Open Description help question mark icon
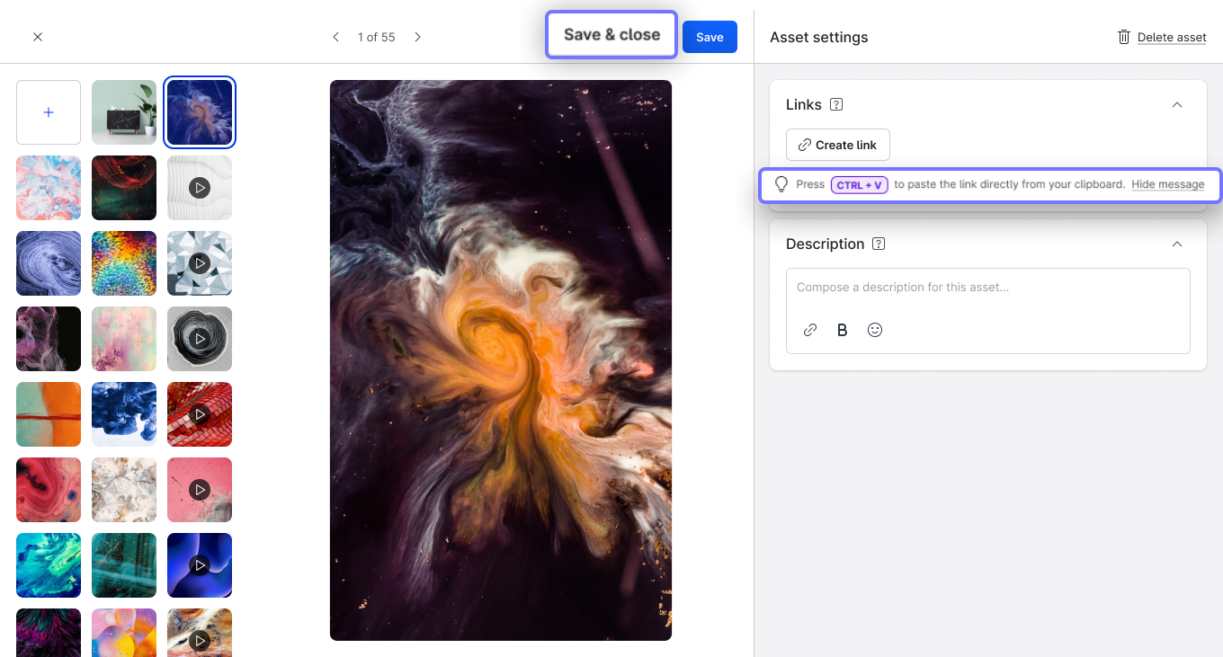Image resolution: width=1223 pixels, height=657 pixels. point(879,244)
